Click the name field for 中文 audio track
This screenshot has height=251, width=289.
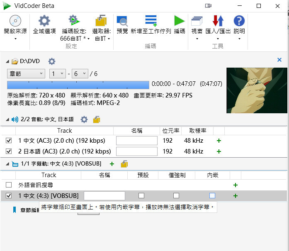pos(137,141)
